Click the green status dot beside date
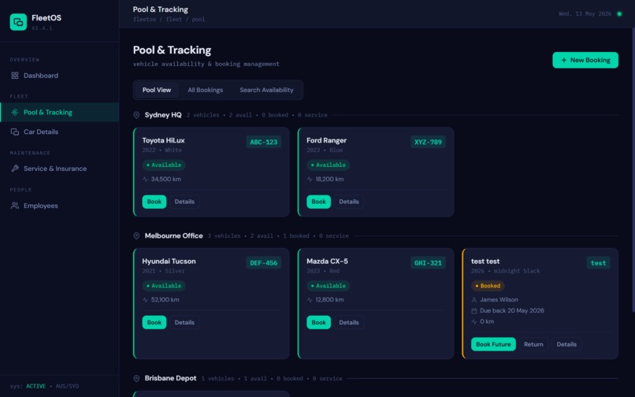Screen dimensions: 635x397 (x=619, y=13)
